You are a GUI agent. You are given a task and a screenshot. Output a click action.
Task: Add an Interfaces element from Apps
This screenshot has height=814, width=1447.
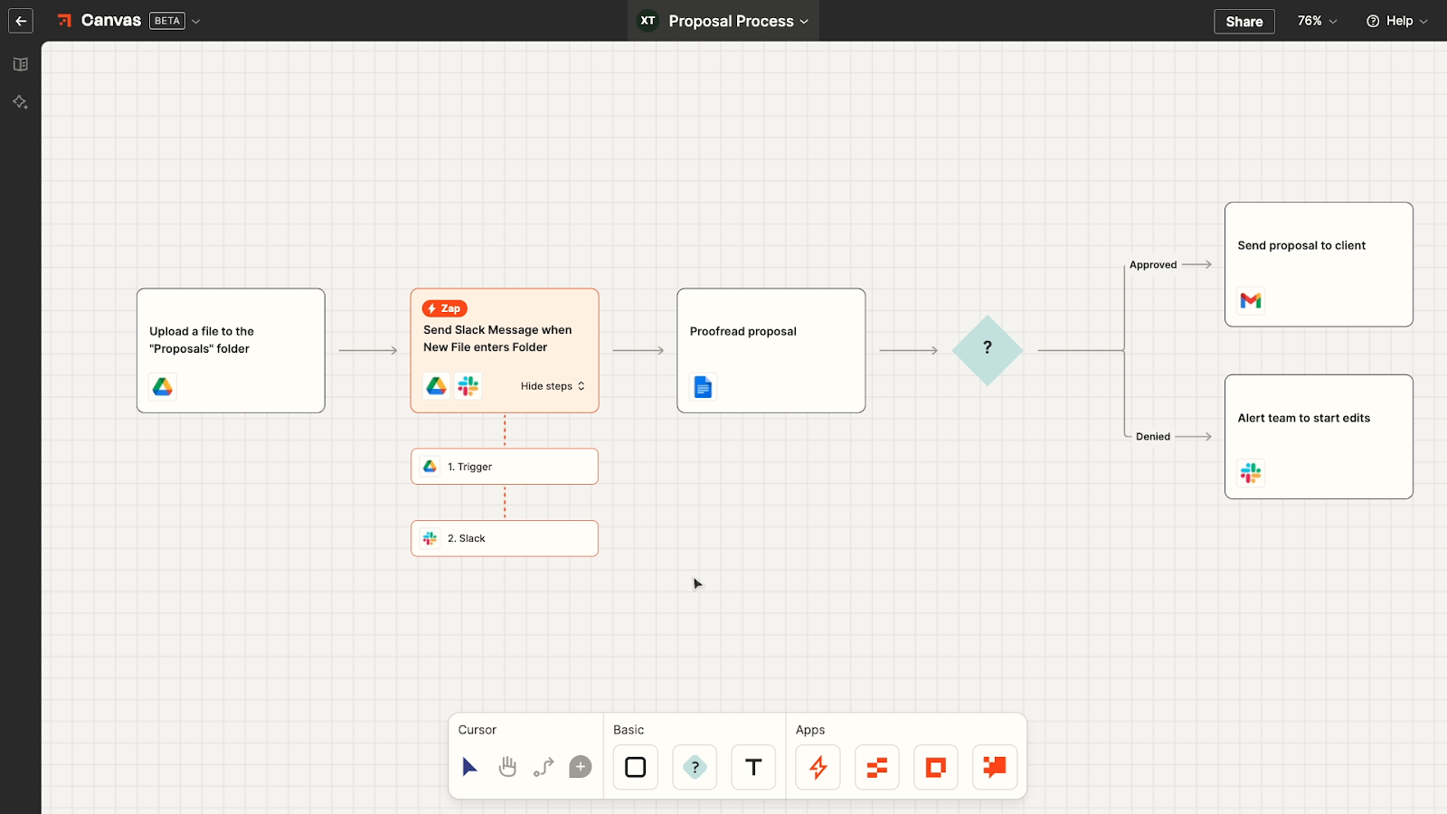[x=934, y=767]
